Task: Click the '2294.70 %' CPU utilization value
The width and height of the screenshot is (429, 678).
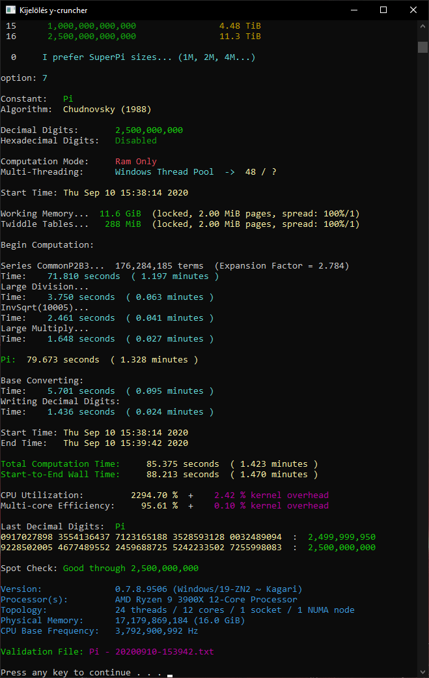Action: pos(154,495)
